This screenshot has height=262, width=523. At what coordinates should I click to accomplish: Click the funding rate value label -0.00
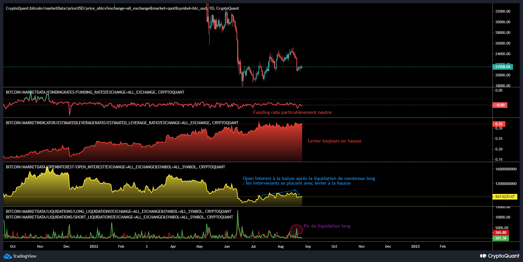(x=500, y=105)
